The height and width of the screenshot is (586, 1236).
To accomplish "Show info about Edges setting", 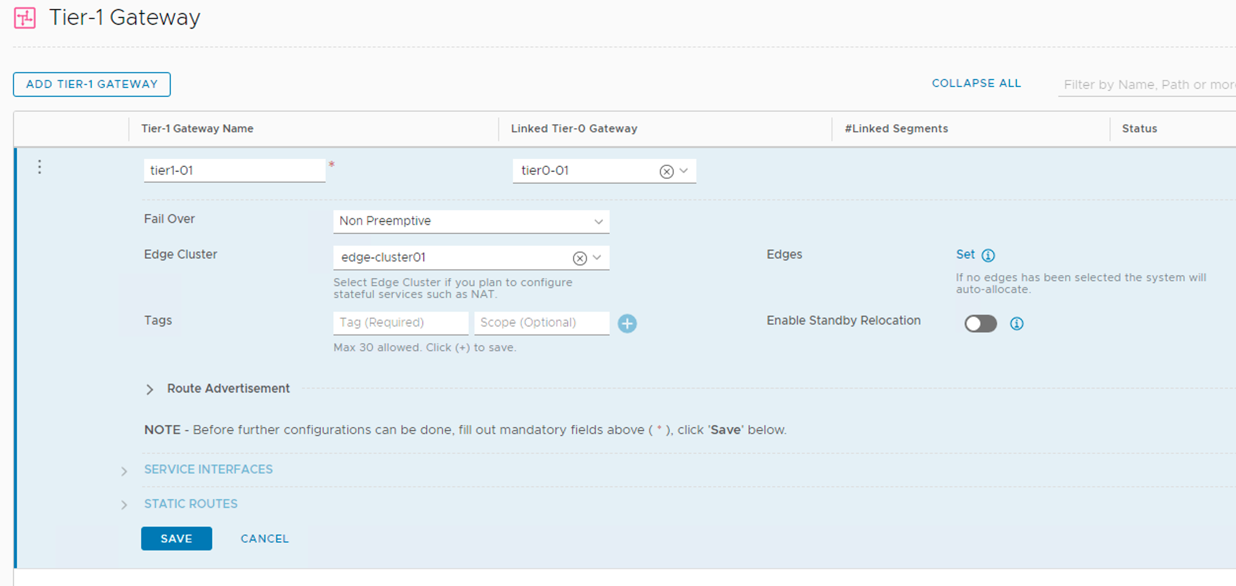I will (x=988, y=255).
